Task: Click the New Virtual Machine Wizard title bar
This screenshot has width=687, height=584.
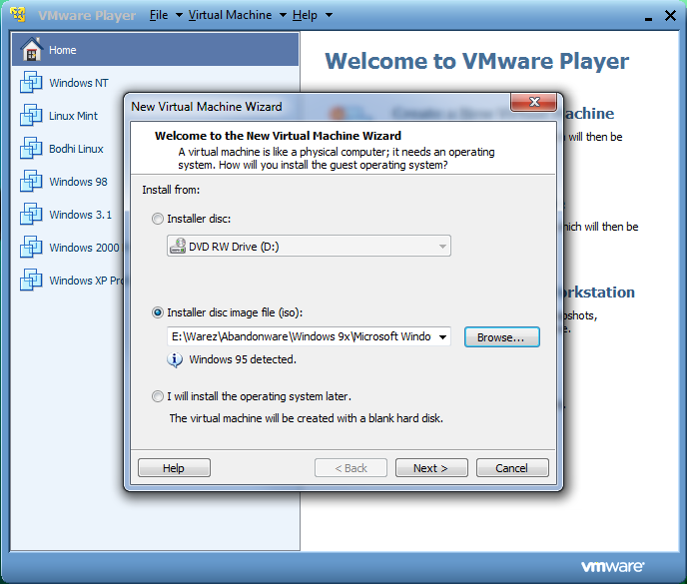Action: point(320,107)
